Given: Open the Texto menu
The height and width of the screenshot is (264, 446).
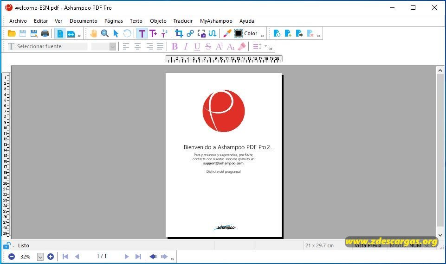Looking at the screenshot, I should (136, 21).
